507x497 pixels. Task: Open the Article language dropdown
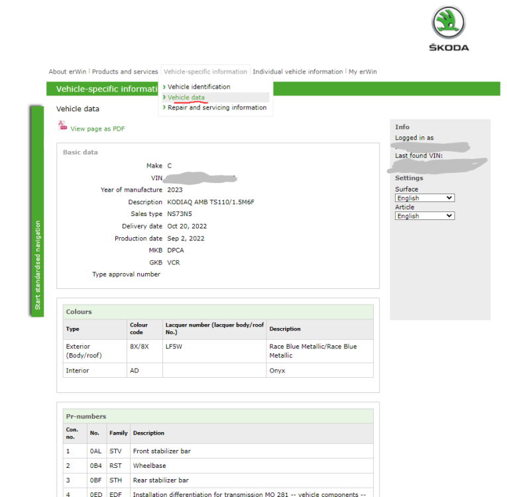(425, 215)
